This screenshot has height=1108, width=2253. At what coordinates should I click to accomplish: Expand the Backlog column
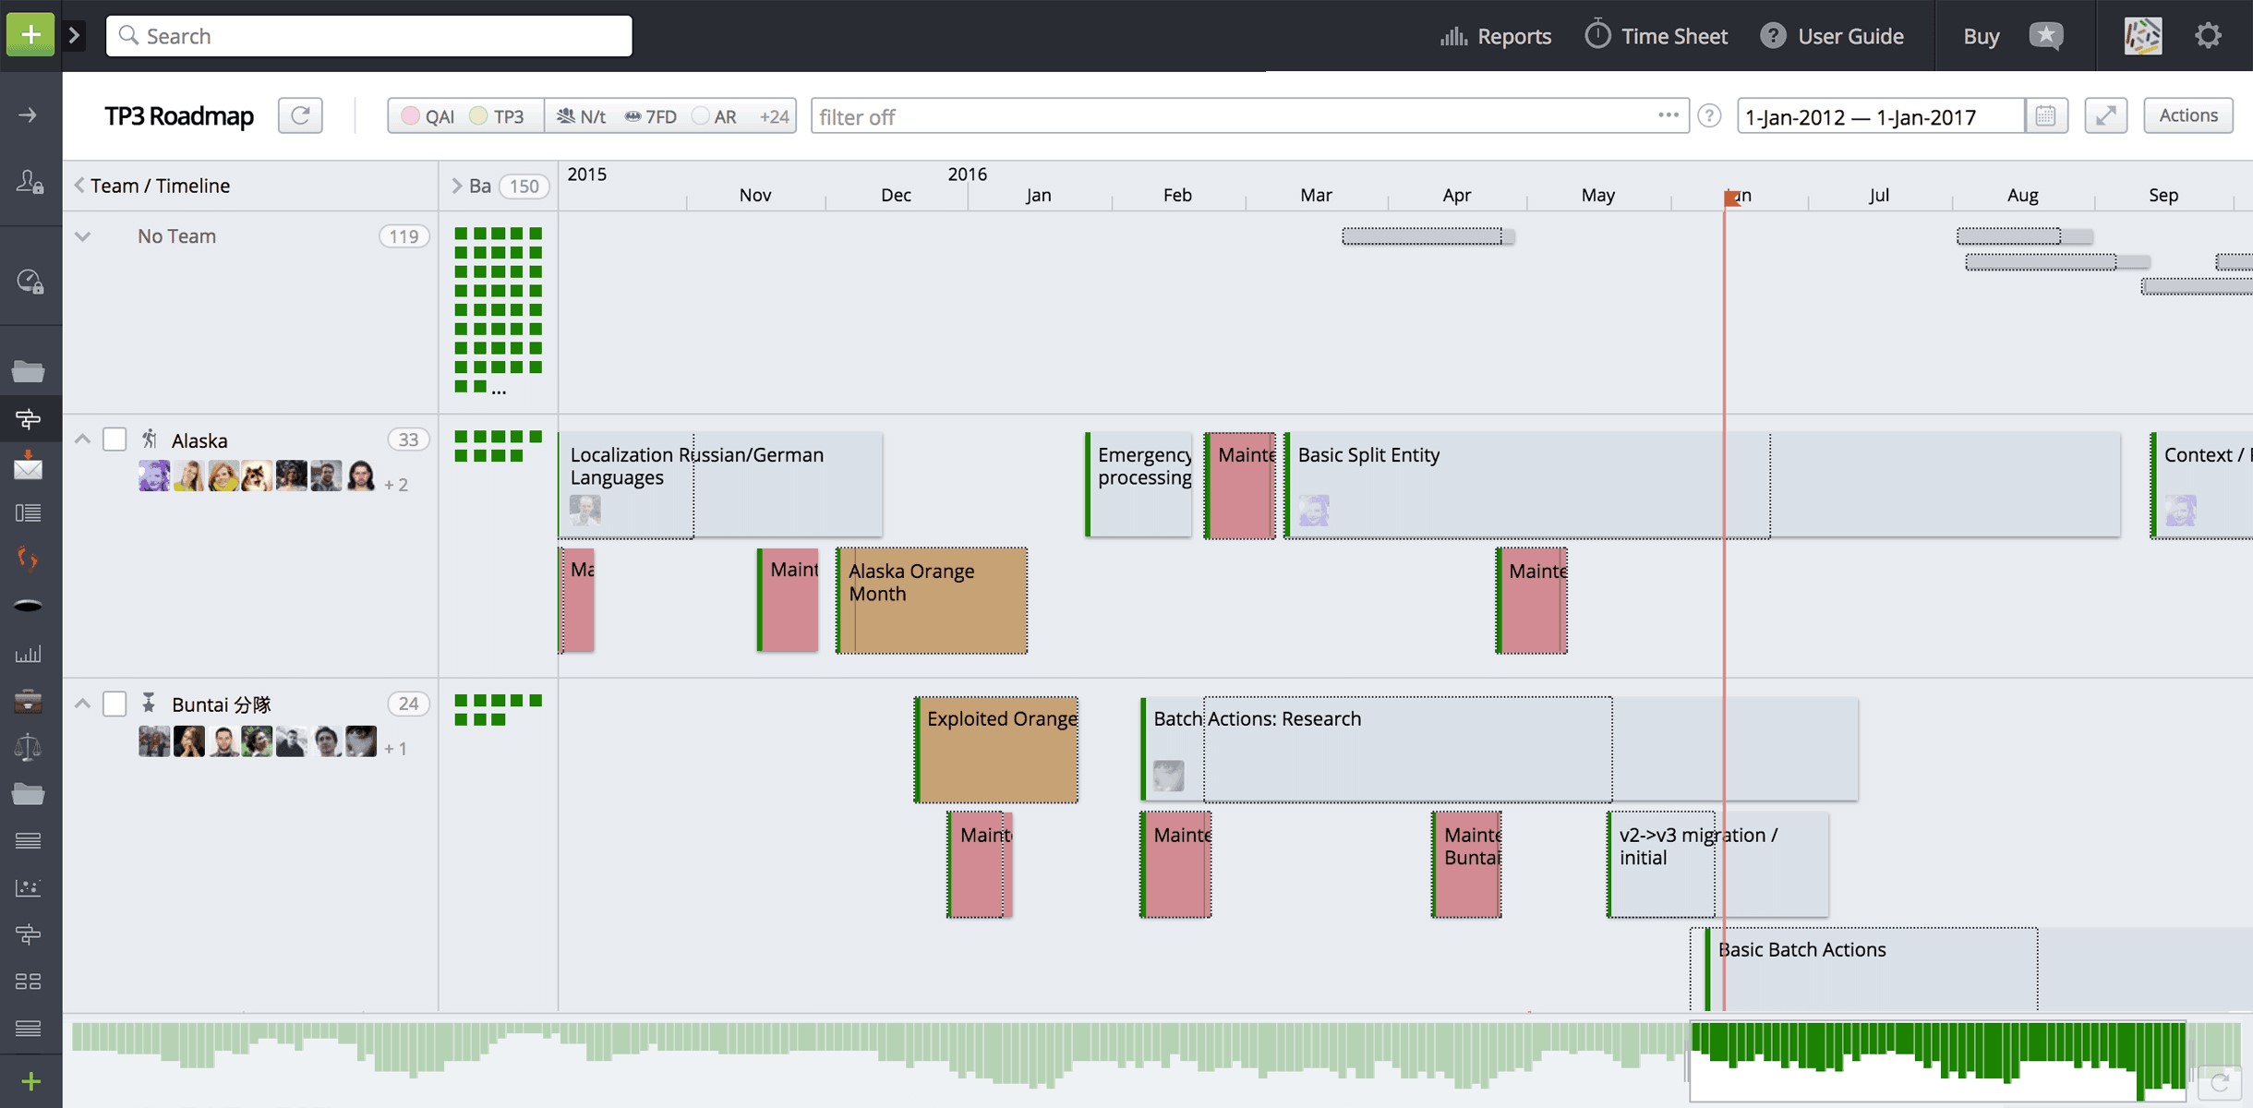coord(456,186)
